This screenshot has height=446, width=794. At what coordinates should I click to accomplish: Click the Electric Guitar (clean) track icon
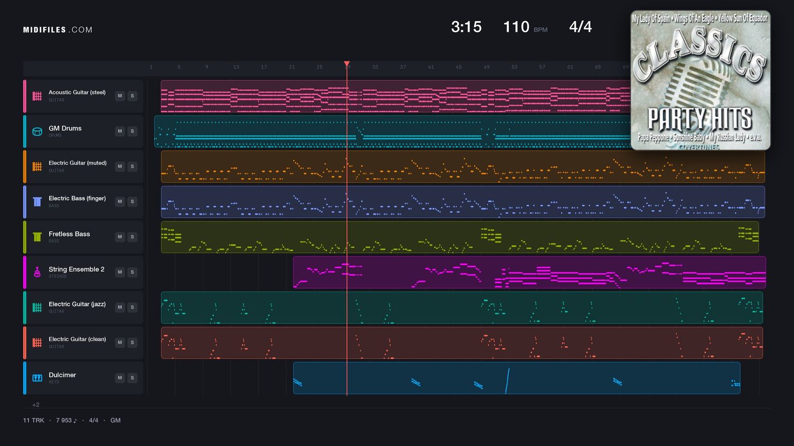point(37,342)
